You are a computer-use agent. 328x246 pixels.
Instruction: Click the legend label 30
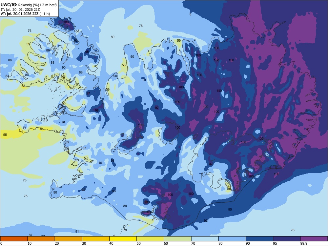pyautogui.click(x=84, y=243)
